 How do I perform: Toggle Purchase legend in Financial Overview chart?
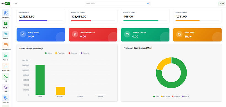(x=60, y=53)
